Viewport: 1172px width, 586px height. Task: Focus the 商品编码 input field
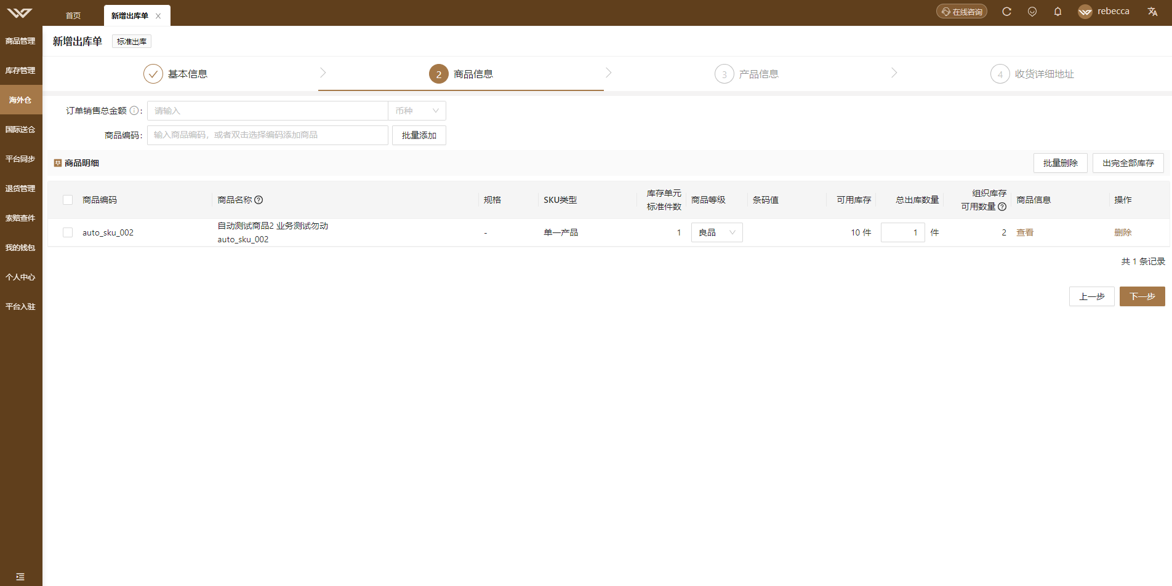pos(267,135)
